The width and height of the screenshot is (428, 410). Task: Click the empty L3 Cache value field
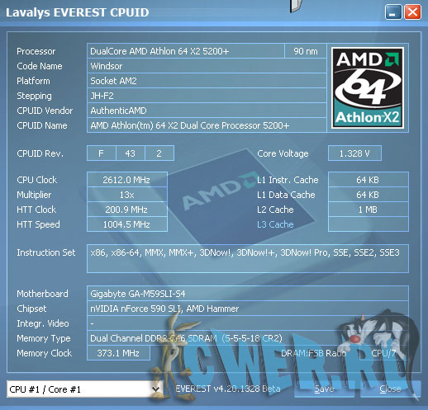[x=369, y=224]
